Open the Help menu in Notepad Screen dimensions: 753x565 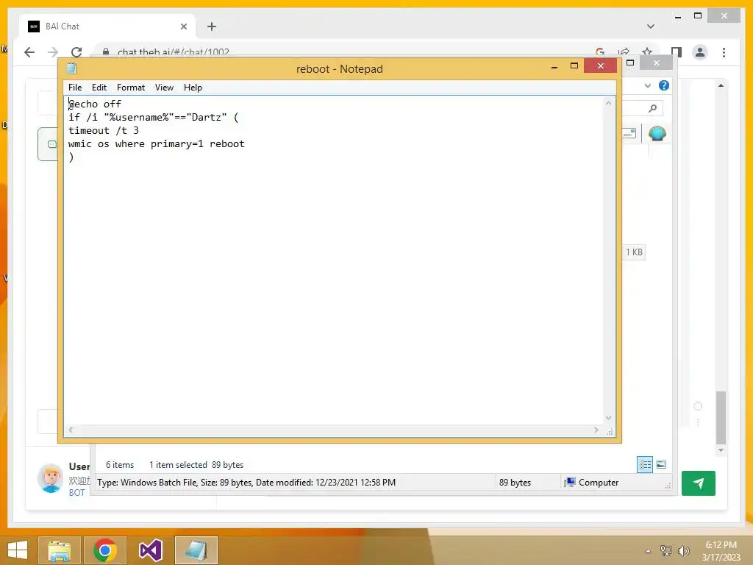coord(193,88)
